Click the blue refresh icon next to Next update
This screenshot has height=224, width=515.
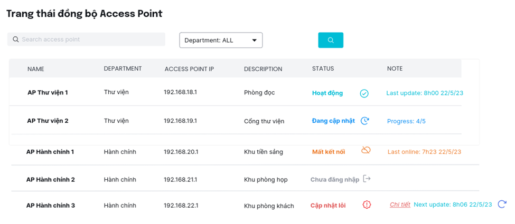coord(502,204)
